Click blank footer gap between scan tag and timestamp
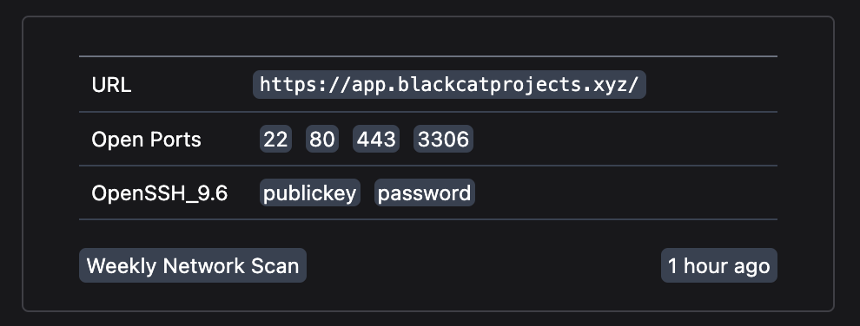Viewport: 860px width, 326px height. pos(484,265)
